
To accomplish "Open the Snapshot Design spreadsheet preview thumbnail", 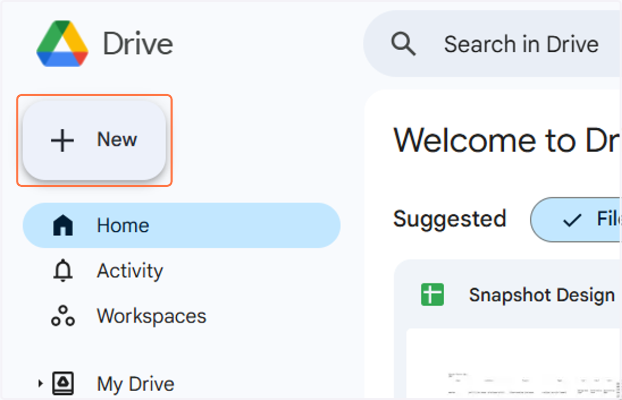I will point(513,363).
